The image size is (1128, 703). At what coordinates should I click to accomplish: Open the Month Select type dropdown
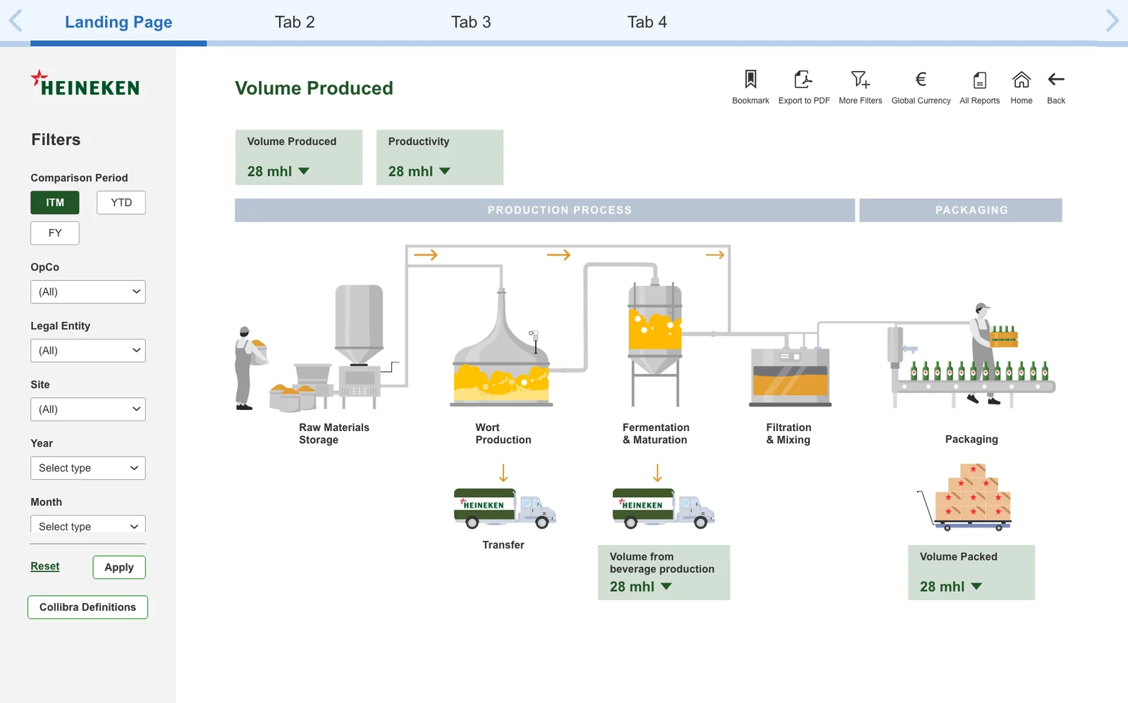88,525
